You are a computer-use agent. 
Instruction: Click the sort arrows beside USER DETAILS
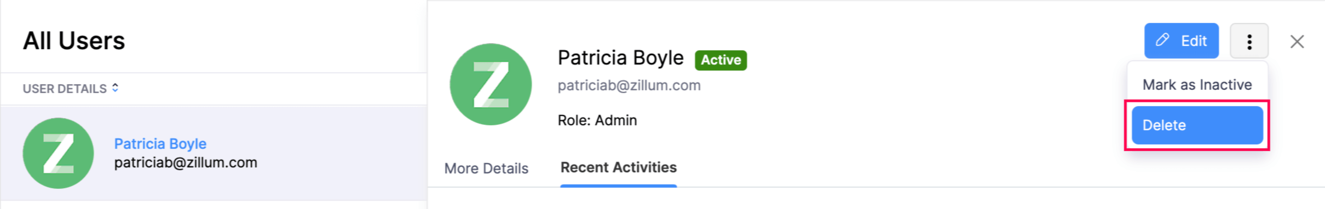pos(115,88)
